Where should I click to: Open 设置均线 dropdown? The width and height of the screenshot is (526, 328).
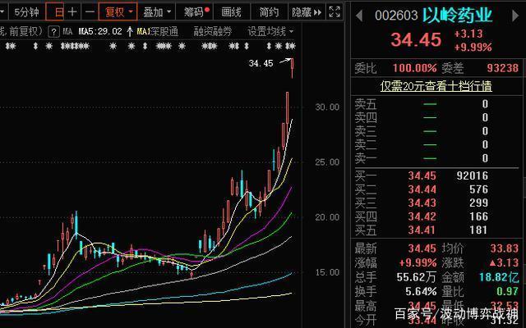coord(270,32)
